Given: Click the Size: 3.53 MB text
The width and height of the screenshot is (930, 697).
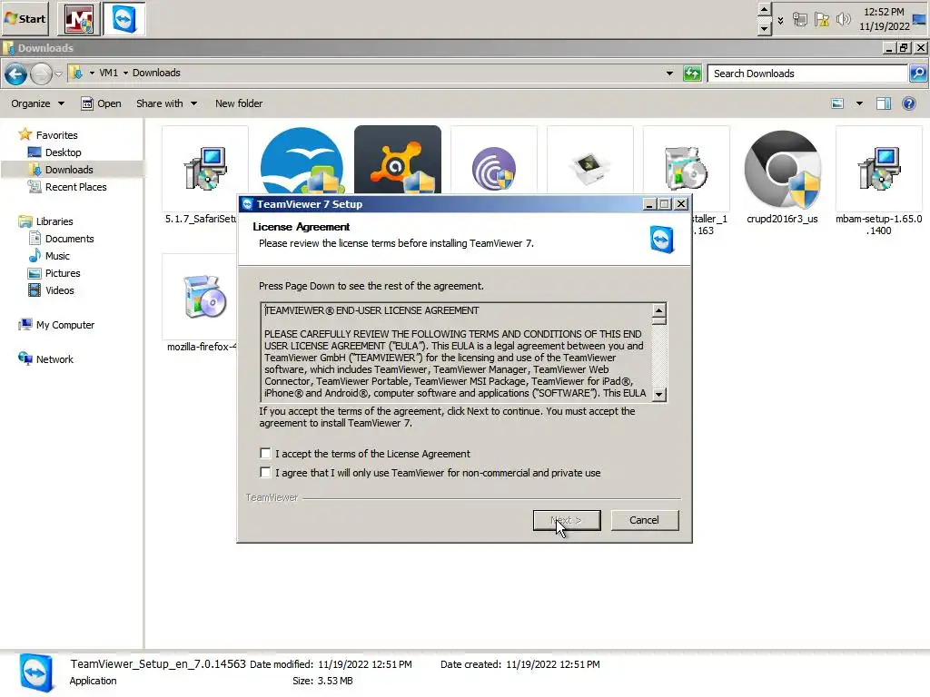Looking at the screenshot, I should [322, 681].
